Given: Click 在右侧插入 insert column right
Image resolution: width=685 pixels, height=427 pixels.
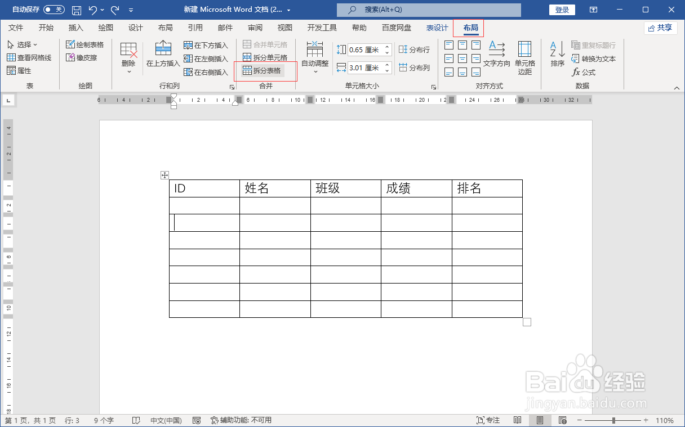Looking at the screenshot, I should [x=206, y=72].
